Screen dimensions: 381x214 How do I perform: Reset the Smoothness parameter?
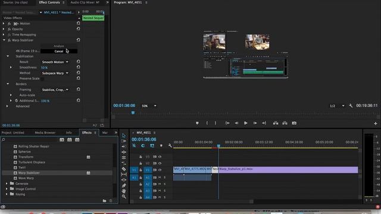coord(78,67)
